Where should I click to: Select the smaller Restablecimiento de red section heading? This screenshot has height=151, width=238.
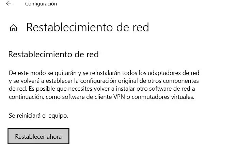[53, 54]
